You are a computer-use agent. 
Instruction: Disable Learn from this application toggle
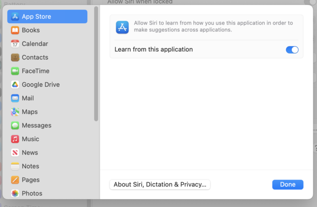[x=292, y=50]
